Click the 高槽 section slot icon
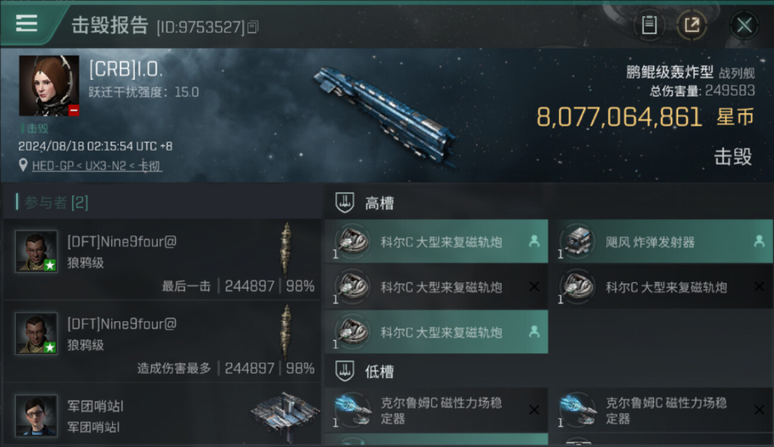The image size is (774, 447). point(345,203)
